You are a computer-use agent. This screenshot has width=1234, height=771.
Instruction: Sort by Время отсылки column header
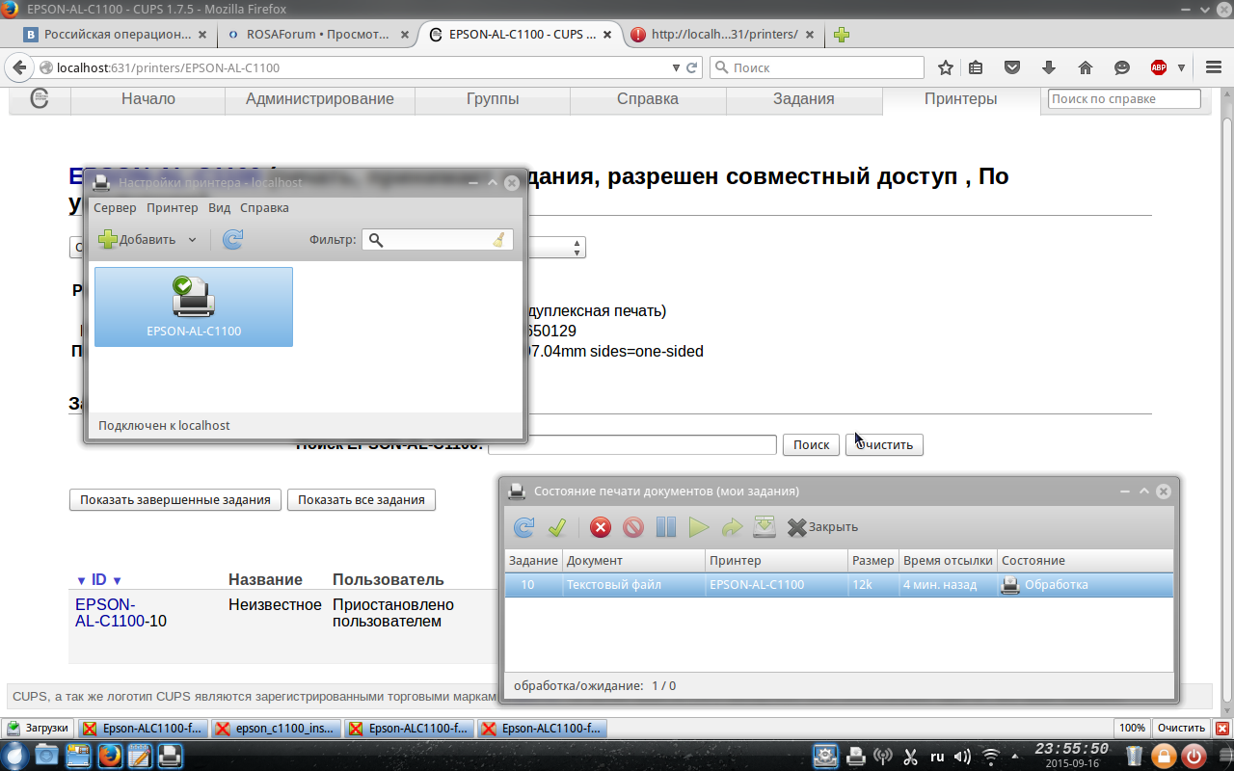coord(948,560)
